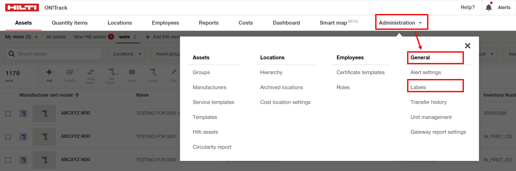Click the Add asset plus icon
Viewport: 516px width, 171px height.
point(49,72)
